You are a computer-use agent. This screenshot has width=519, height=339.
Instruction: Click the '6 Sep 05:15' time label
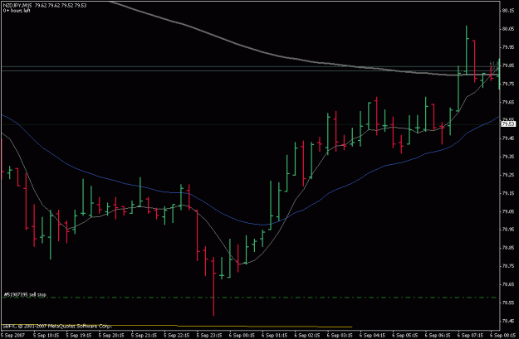[405, 336]
